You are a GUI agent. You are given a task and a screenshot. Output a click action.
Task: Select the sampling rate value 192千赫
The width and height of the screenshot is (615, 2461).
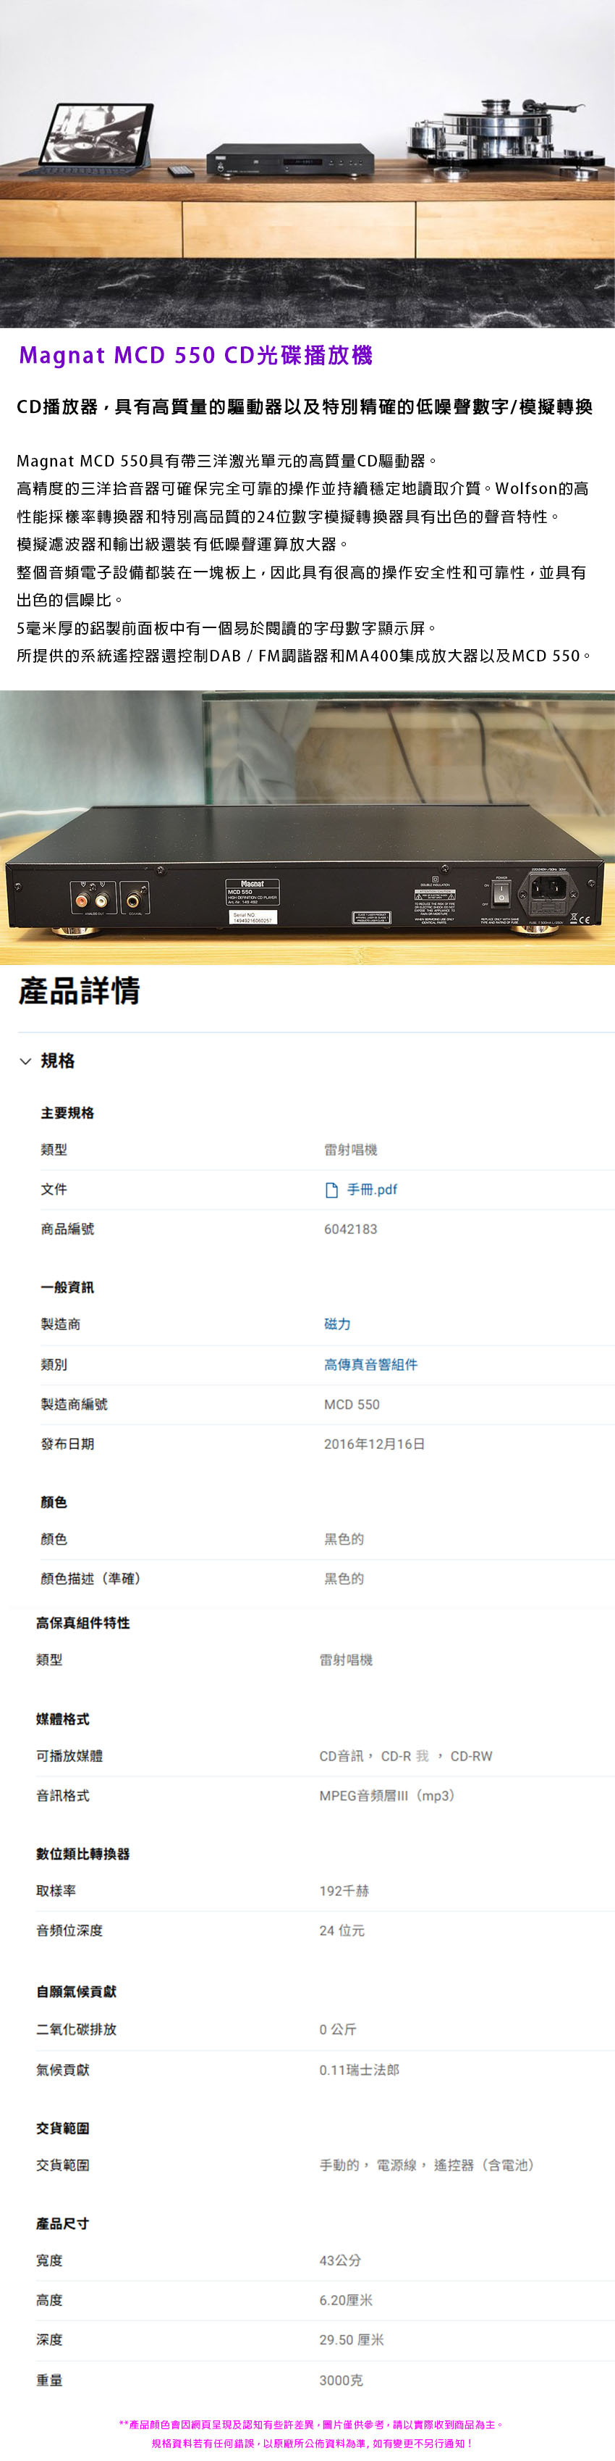344,1891
